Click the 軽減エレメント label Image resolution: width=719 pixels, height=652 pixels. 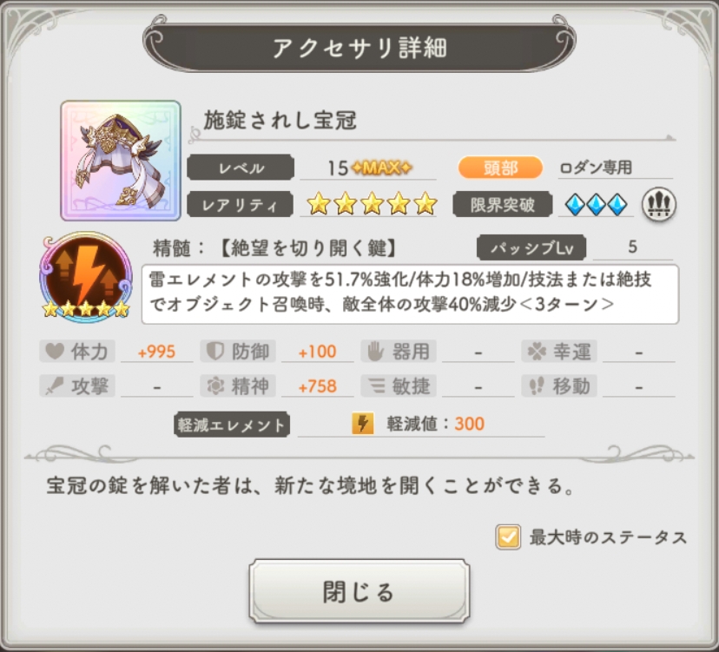[x=232, y=425]
